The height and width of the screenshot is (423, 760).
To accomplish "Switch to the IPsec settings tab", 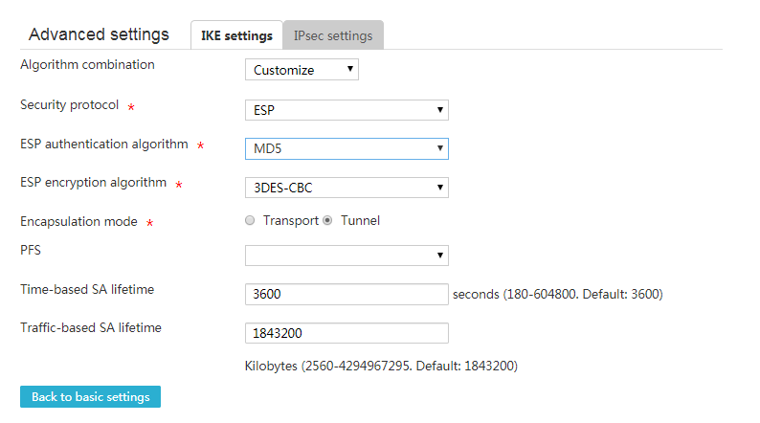I will point(333,34).
